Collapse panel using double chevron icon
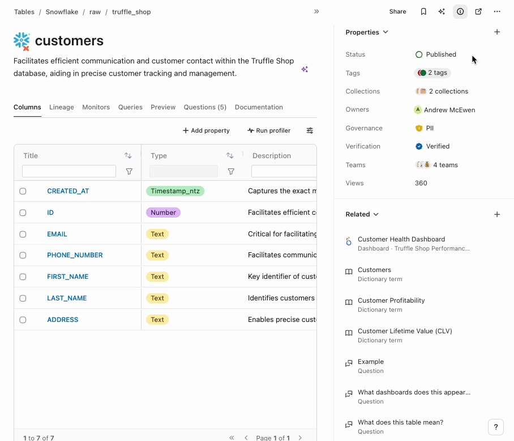514x441 pixels. [316, 11]
